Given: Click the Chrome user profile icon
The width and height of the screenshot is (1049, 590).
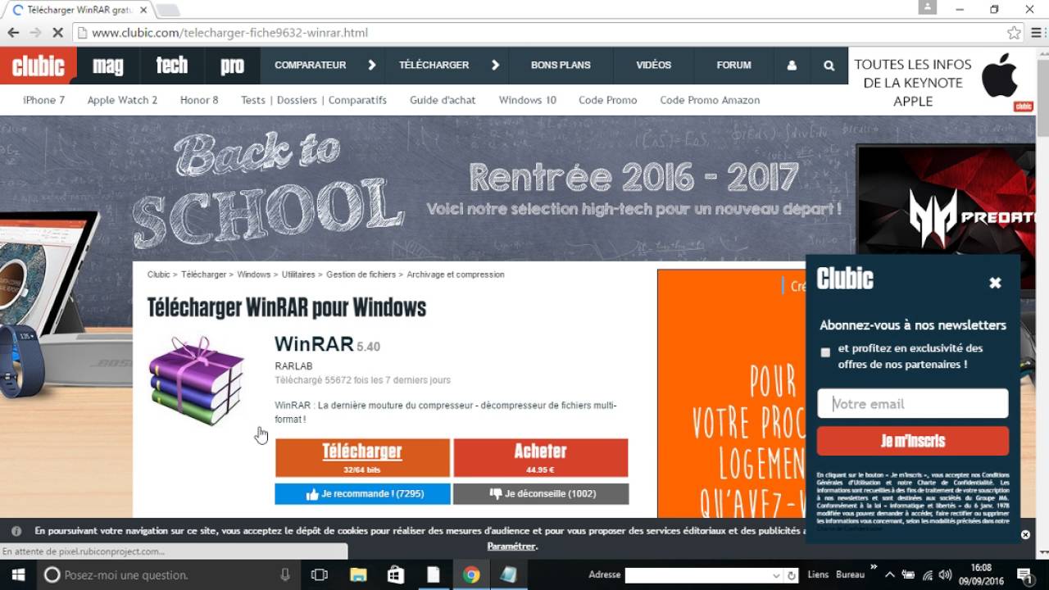Looking at the screenshot, I should (x=927, y=7).
